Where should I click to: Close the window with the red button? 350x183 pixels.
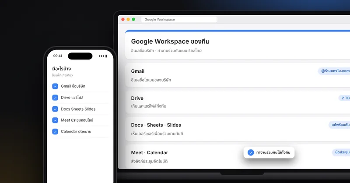point(123,19)
